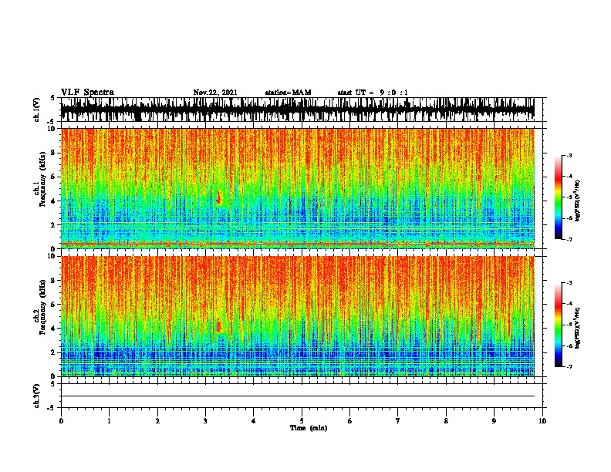
Task: Click the red 4 kHz burst in ch.1 spectrogram
Action: pyautogui.click(x=219, y=198)
